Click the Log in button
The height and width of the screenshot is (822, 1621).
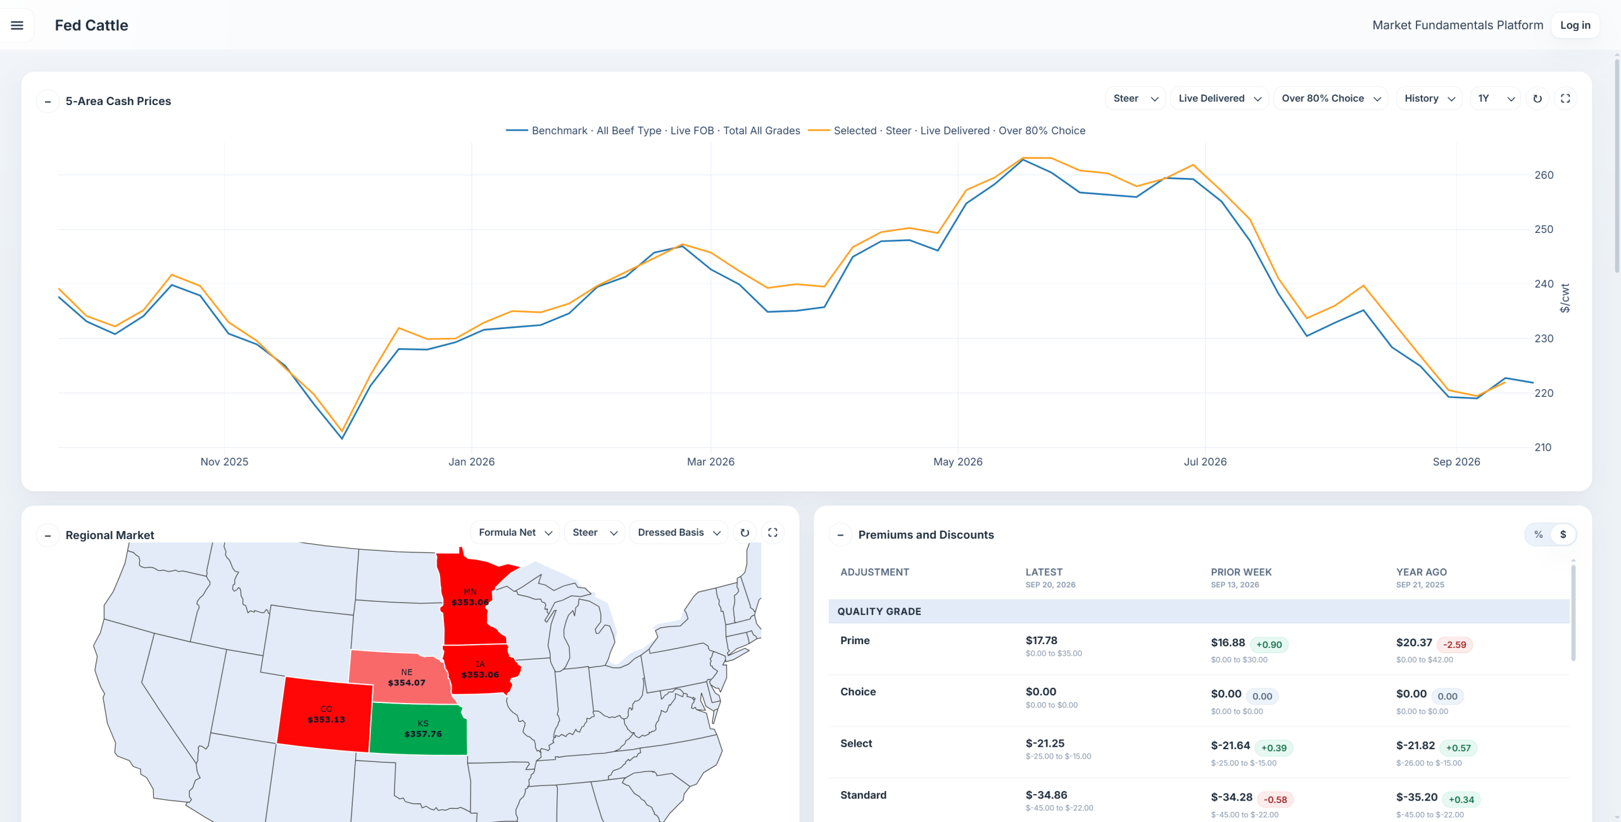pos(1575,25)
